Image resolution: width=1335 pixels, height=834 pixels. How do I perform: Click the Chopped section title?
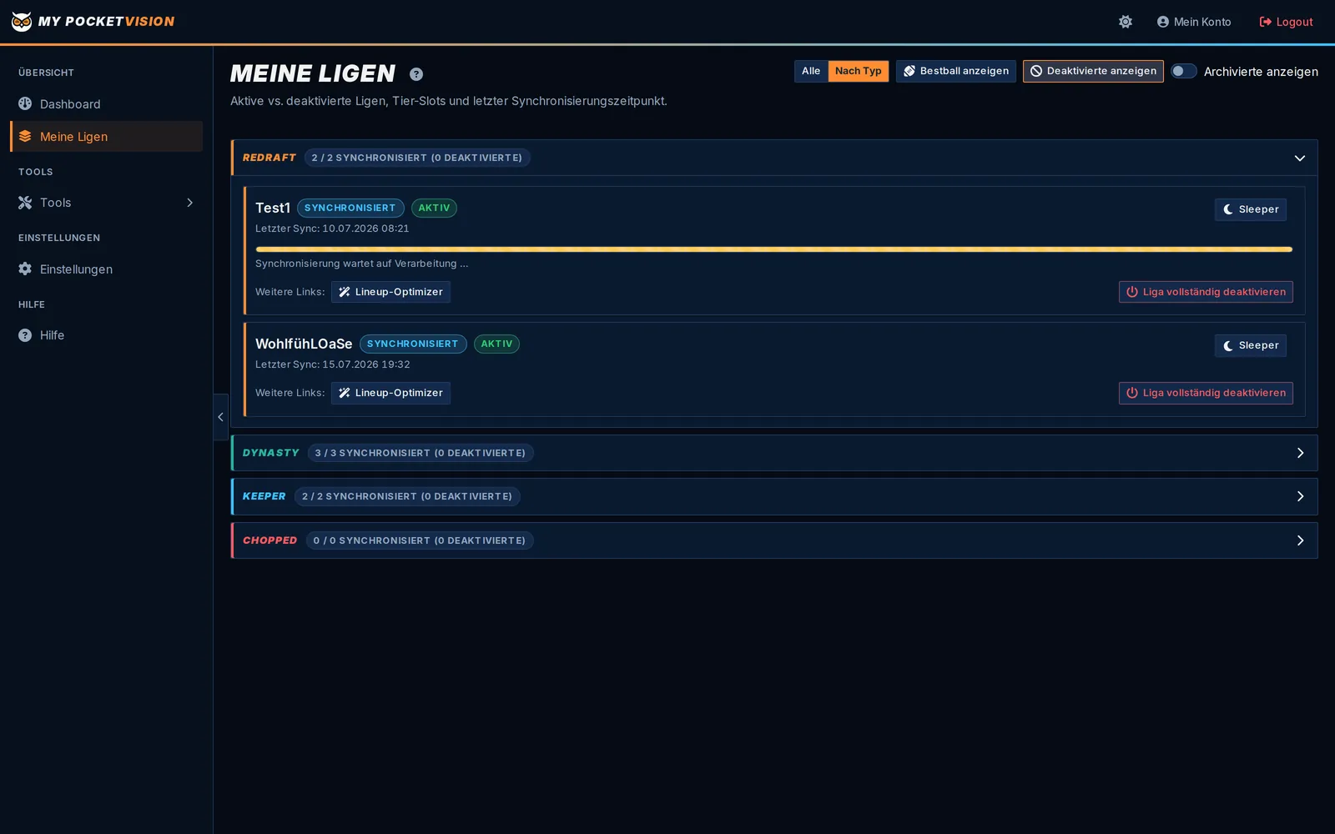click(x=270, y=540)
